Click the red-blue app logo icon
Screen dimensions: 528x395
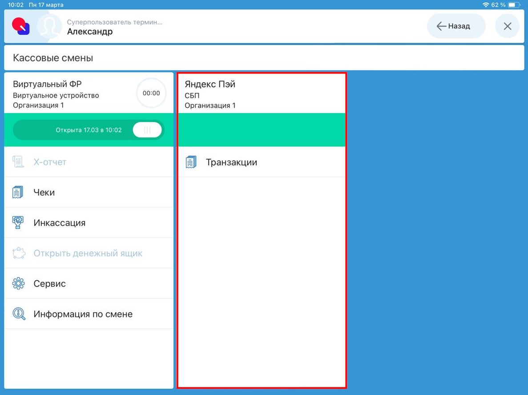pyautogui.click(x=21, y=26)
